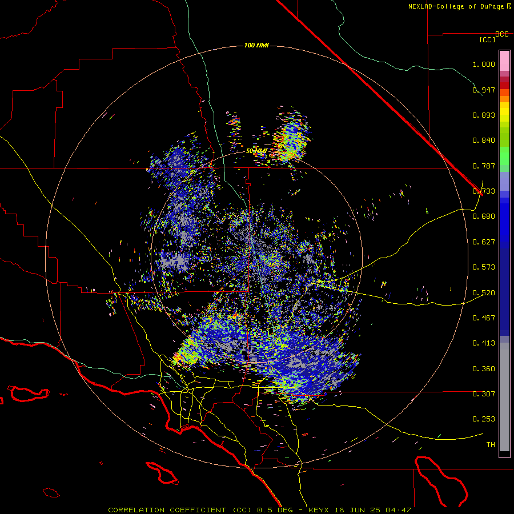This screenshot has width=514, height=514.
Task: Click the 0.627 color scale value
Action: [484, 242]
